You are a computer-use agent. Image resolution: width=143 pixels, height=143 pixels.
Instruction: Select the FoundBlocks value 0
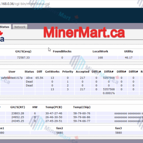62,58
